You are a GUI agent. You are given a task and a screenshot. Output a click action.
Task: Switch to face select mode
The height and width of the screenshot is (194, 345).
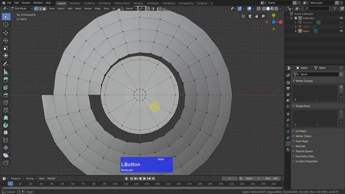(x=44, y=9)
